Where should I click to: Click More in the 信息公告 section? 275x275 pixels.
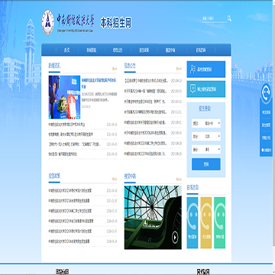179,69
